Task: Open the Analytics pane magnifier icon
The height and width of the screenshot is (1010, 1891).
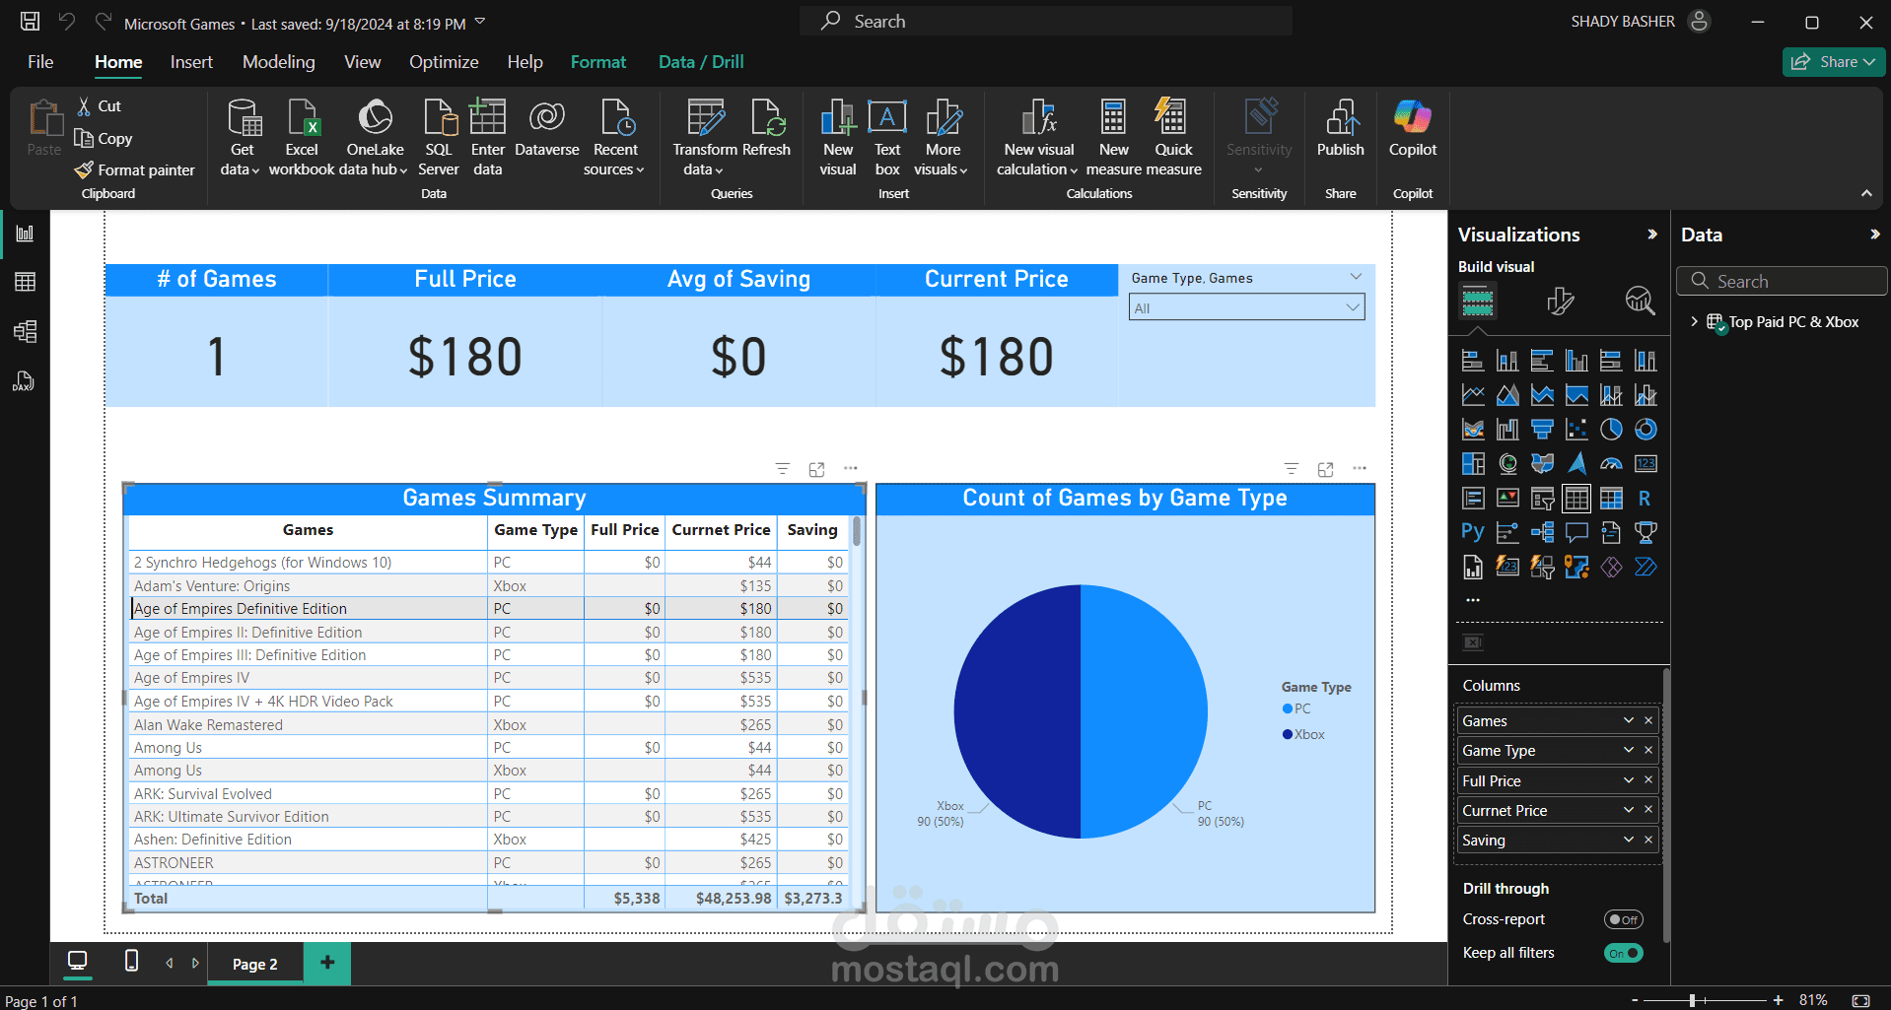Action: pos(1640,301)
